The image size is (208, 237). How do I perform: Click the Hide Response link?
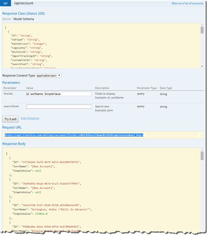30,118
